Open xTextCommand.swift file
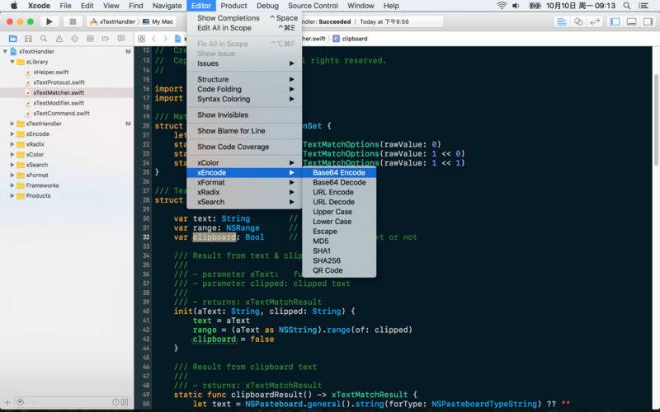660x412 pixels. point(61,113)
